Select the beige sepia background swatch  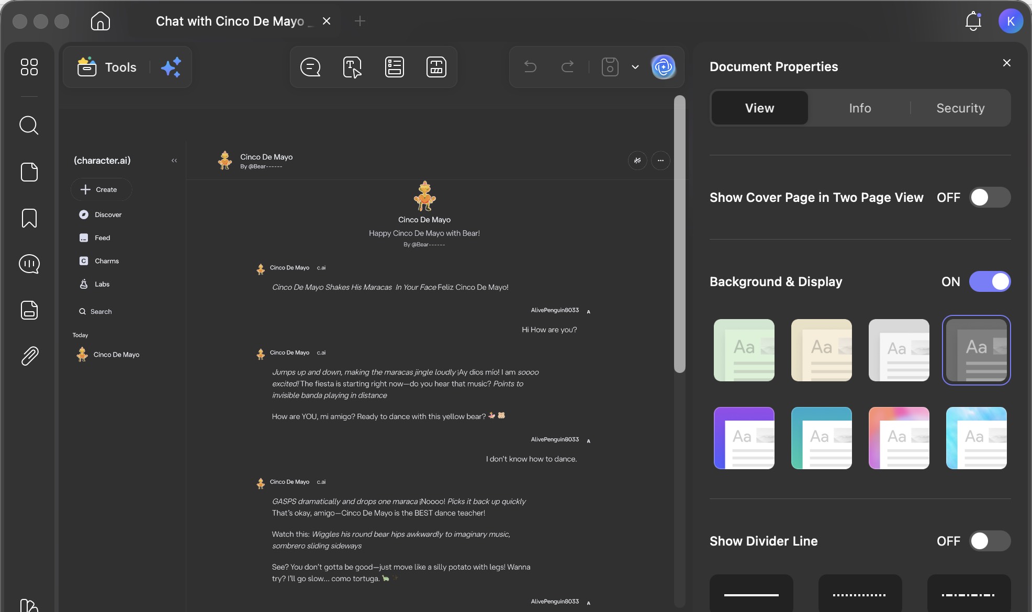coord(821,350)
